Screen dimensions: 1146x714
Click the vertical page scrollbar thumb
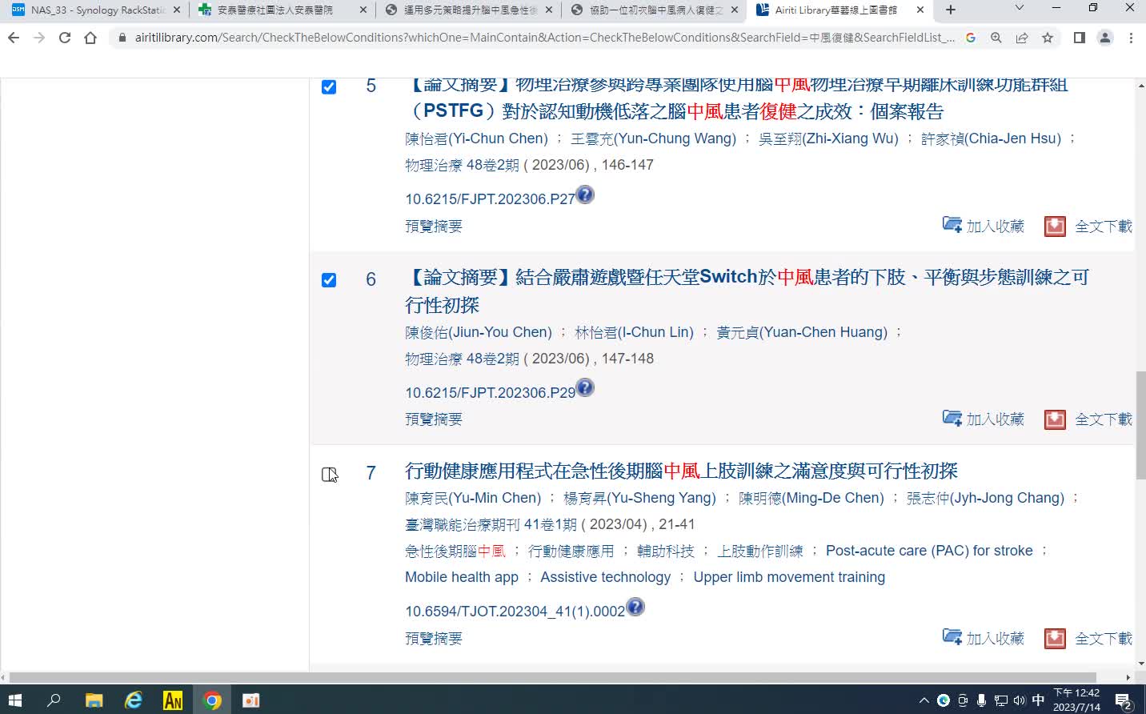[1140, 426]
